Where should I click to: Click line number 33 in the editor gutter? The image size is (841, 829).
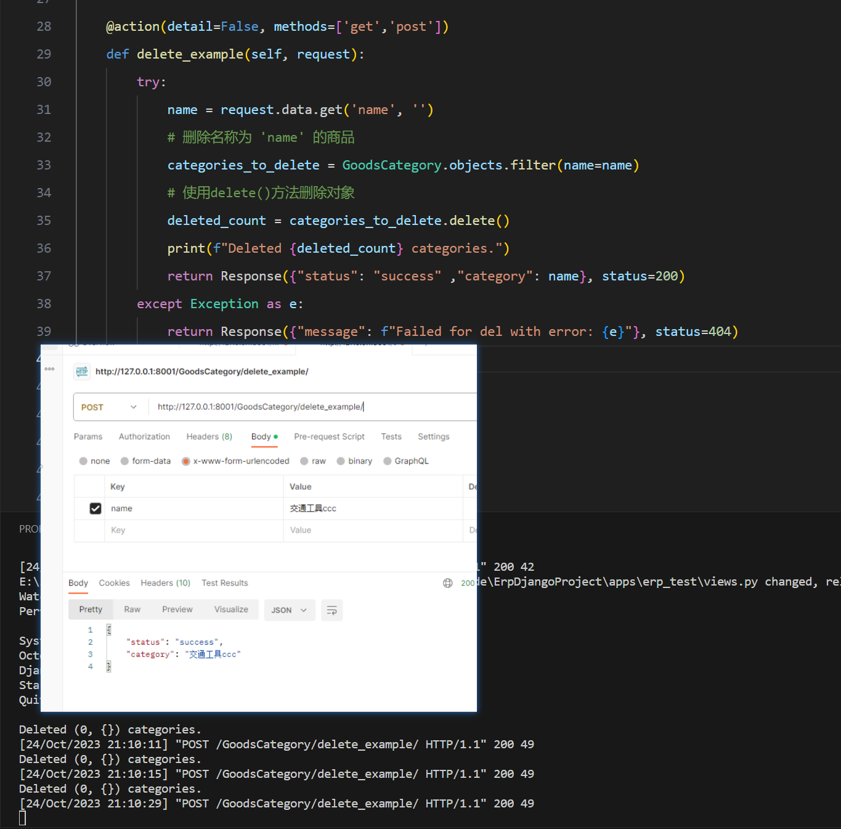44,165
